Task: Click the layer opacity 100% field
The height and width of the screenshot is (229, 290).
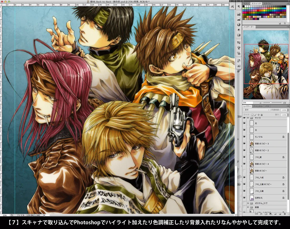Action: pyautogui.click(x=284, y=110)
